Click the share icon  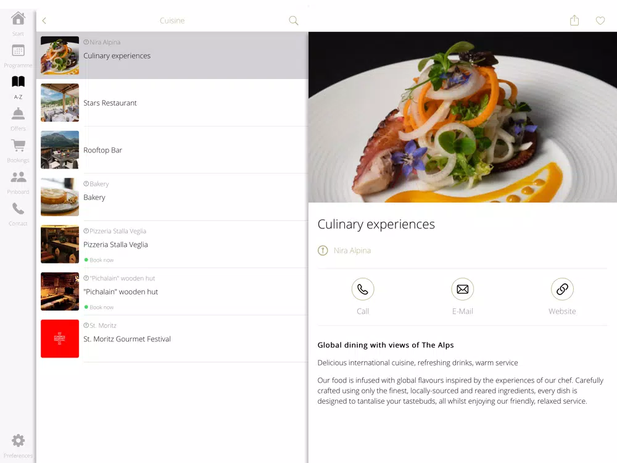tap(574, 20)
